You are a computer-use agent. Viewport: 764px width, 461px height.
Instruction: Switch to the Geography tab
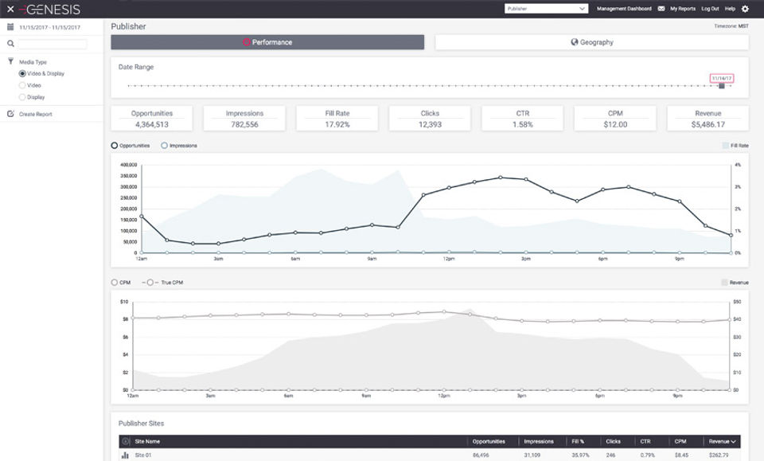coord(592,42)
